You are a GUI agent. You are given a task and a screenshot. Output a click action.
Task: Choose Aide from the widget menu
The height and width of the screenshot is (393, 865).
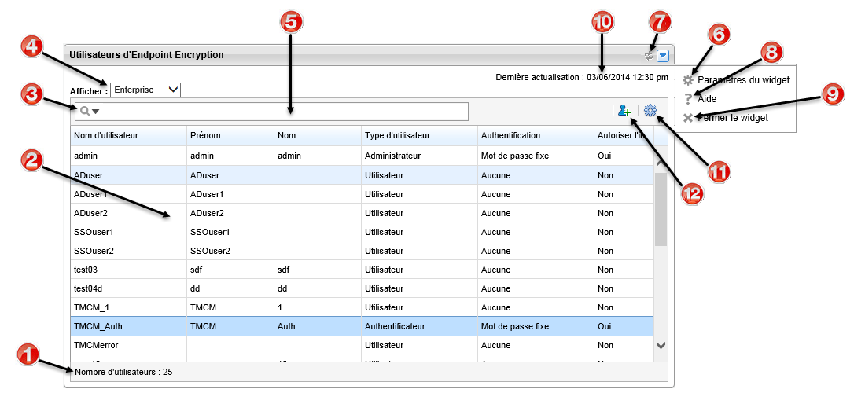click(707, 99)
